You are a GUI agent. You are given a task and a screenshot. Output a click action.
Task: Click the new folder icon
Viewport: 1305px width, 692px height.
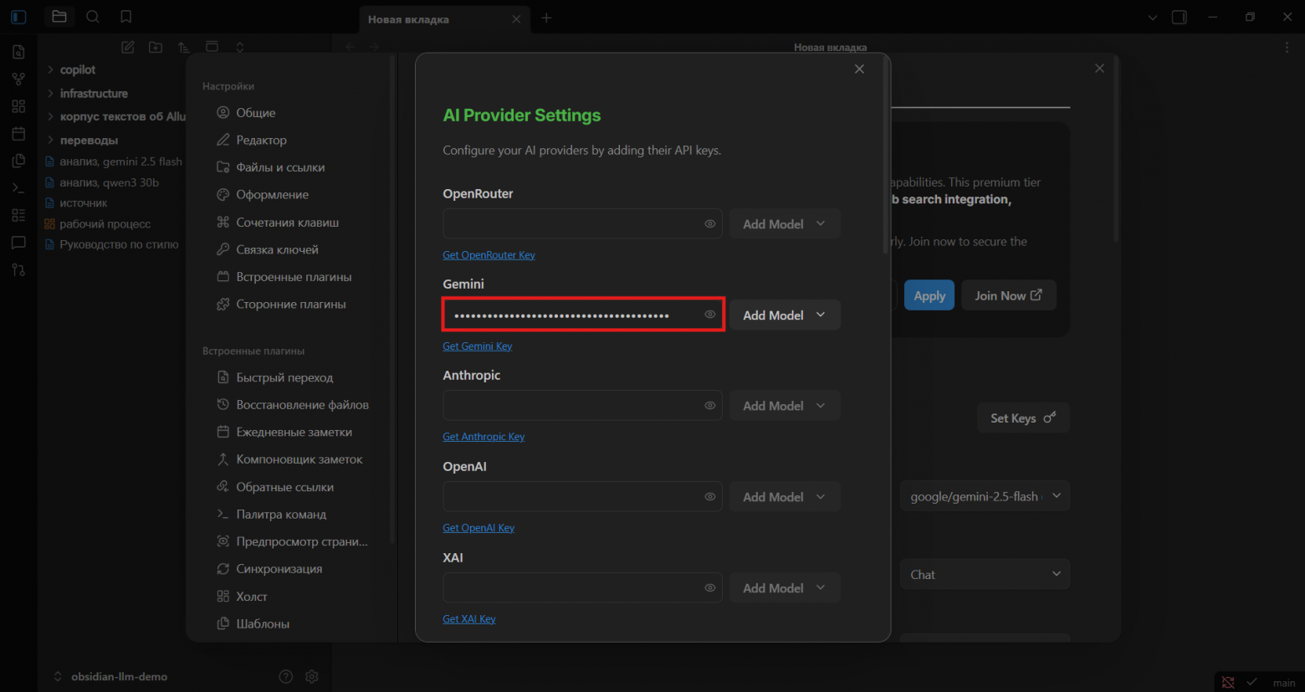pyautogui.click(x=156, y=48)
